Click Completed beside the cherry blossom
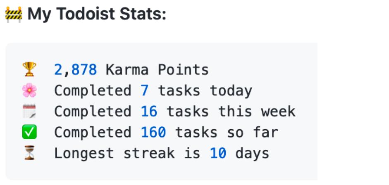 [93, 90]
